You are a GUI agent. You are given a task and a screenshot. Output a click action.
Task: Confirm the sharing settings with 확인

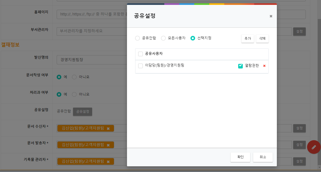point(240,157)
